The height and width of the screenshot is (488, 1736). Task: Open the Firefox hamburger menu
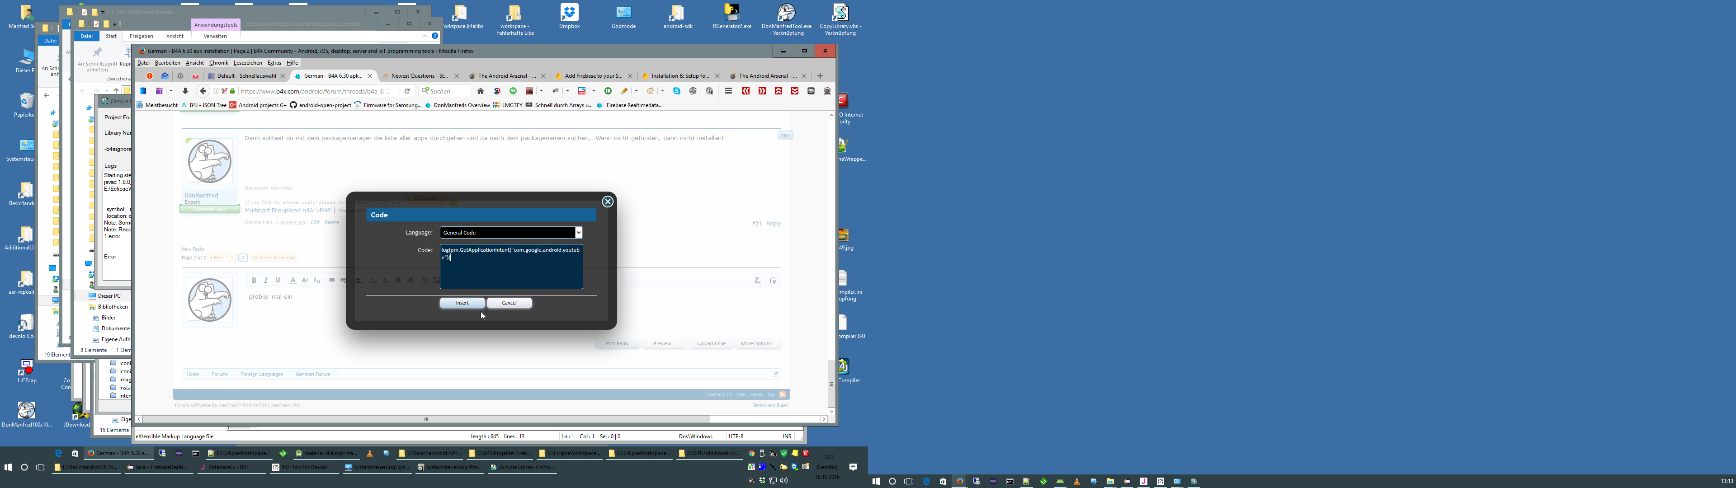[728, 91]
